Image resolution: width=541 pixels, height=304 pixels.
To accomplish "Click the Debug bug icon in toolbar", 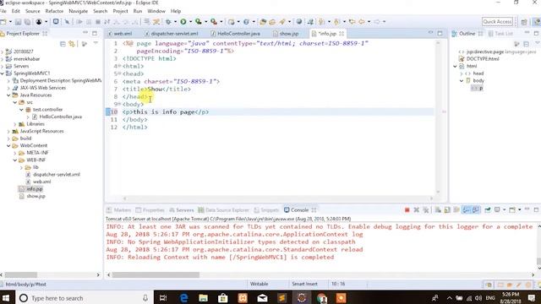I will [168, 22].
